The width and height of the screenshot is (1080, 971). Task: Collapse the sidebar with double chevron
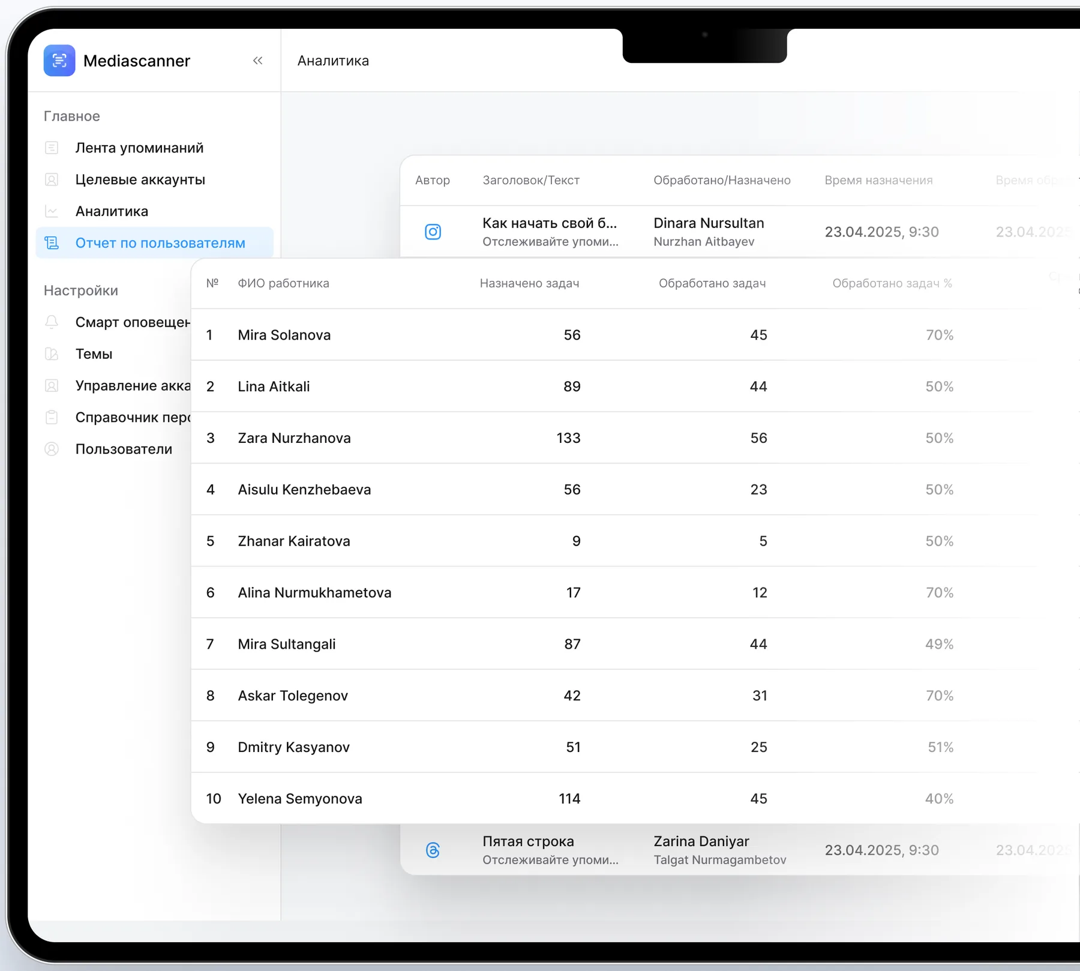(x=258, y=61)
